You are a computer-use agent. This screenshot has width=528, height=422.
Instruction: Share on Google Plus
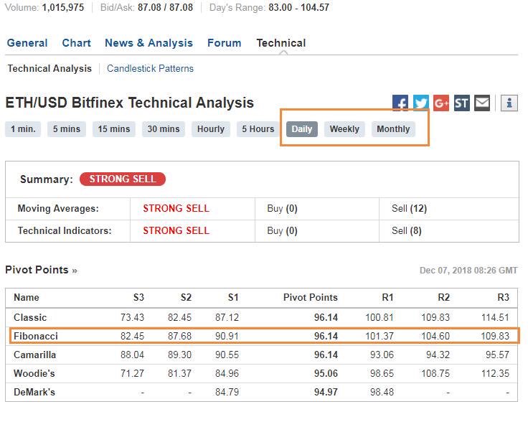point(441,103)
